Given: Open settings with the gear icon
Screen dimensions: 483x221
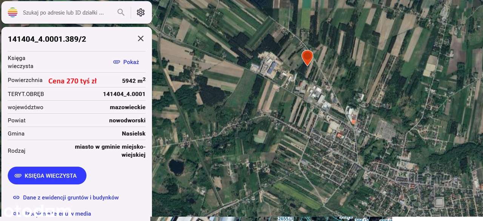Looking at the screenshot, I should pyautogui.click(x=141, y=12).
